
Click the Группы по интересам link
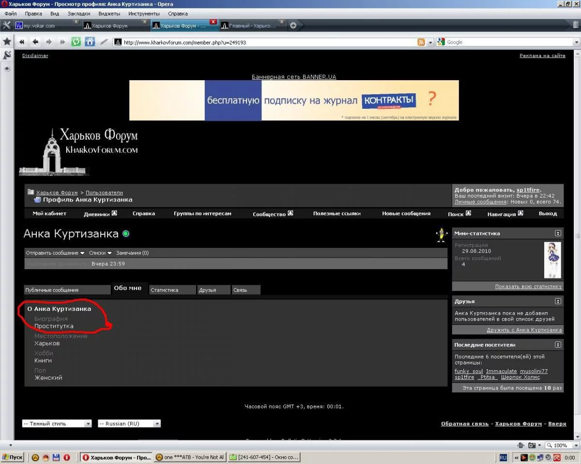click(202, 213)
